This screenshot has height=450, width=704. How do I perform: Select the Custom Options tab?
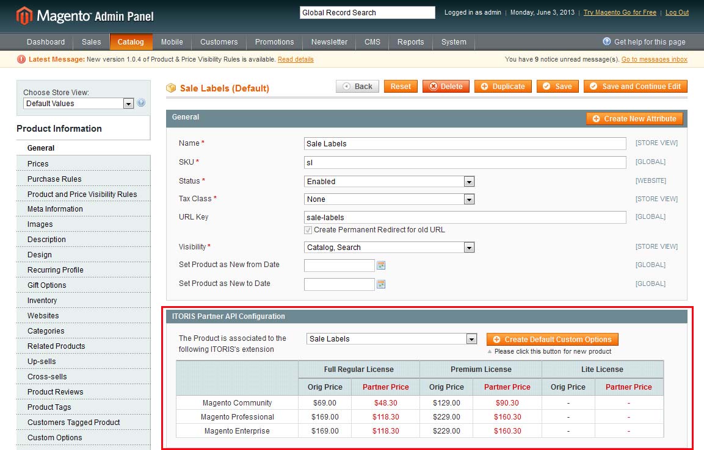[84, 437]
